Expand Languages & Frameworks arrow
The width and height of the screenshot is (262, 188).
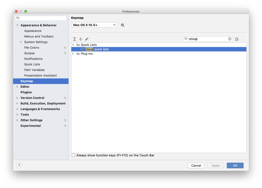pos(17,109)
